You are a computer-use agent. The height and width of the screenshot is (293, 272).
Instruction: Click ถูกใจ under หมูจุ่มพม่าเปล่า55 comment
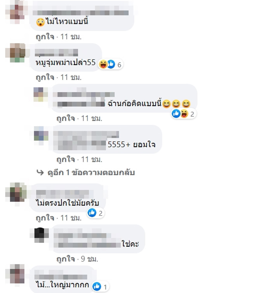coord(45,77)
